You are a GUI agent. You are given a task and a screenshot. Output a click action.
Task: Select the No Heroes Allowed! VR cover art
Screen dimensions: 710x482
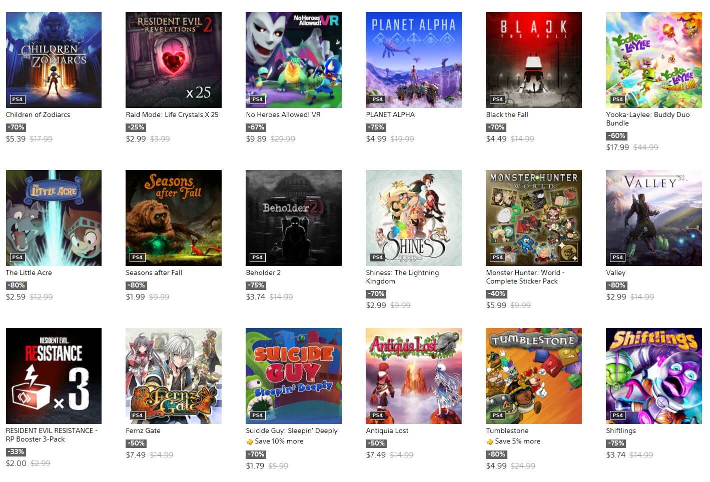(294, 60)
